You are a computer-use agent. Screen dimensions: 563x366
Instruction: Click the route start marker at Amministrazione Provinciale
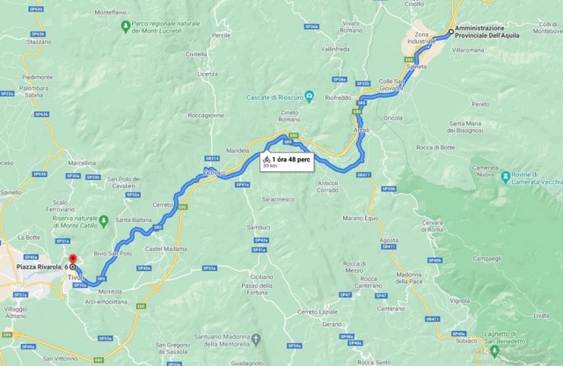click(451, 32)
